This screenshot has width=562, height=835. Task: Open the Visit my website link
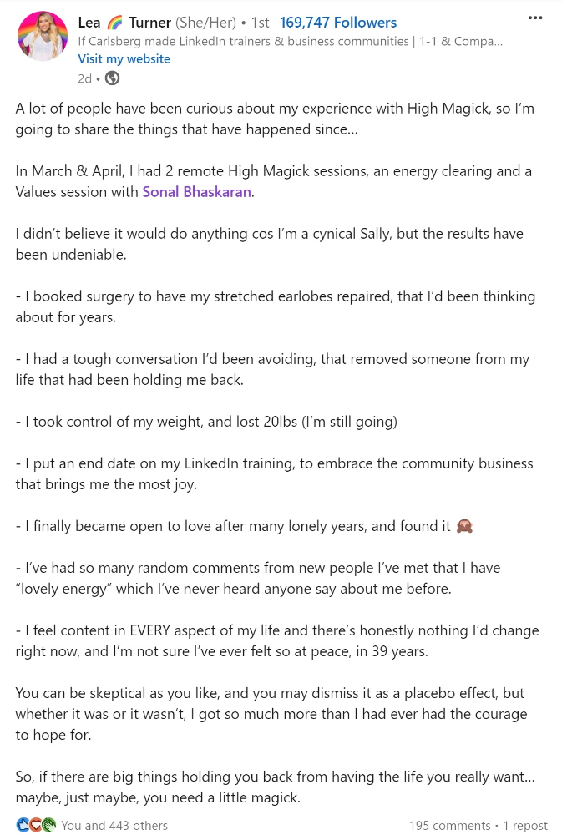124,58
